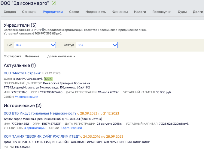Open the Суды tab
Screen dimensions: 204x149
(182, 12)
